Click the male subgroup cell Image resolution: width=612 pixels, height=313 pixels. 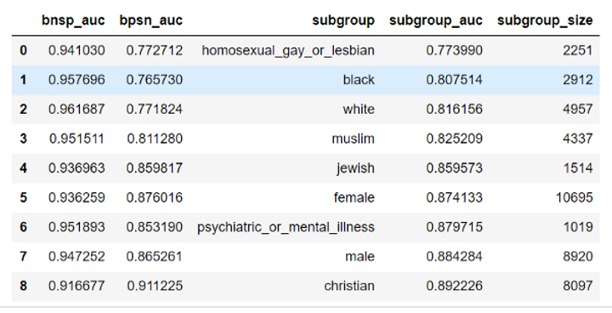(360, 256)
